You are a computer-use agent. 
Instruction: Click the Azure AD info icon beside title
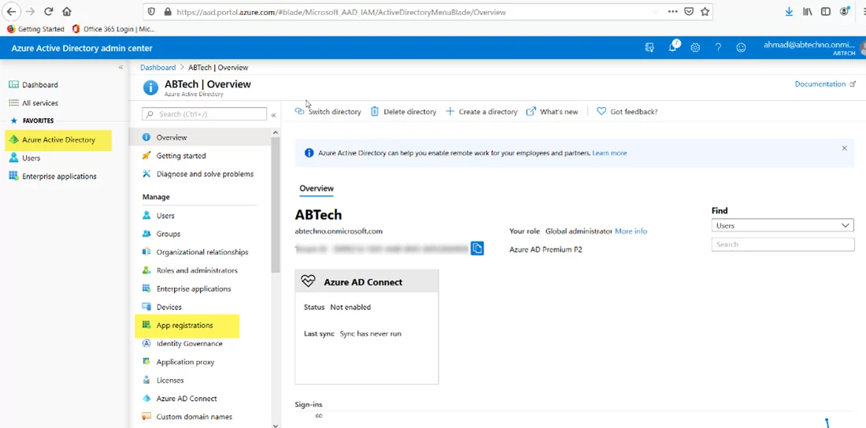[150, 87]
